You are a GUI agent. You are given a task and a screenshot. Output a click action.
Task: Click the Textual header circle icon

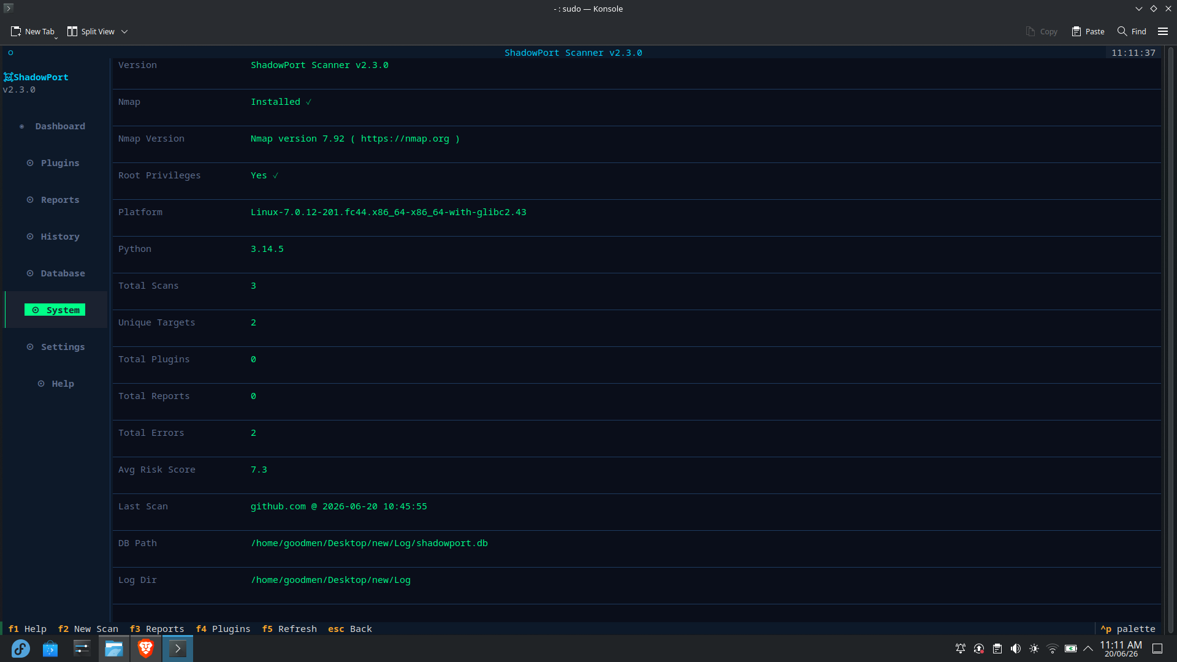click(10, 53)
